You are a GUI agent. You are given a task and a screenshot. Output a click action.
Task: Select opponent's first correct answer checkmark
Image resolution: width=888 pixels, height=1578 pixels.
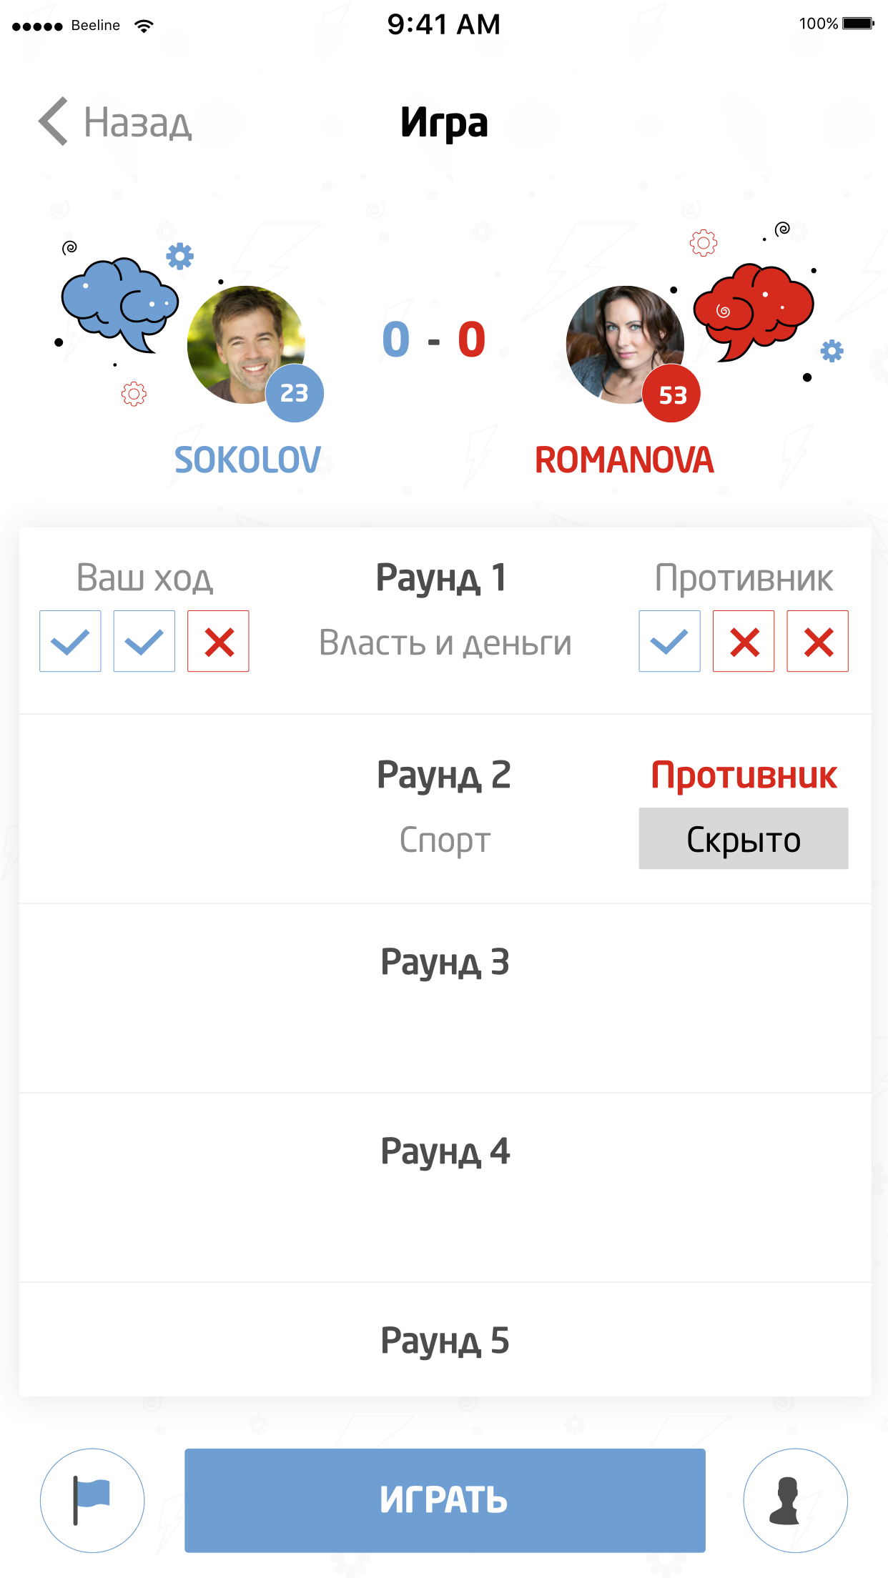669,641
